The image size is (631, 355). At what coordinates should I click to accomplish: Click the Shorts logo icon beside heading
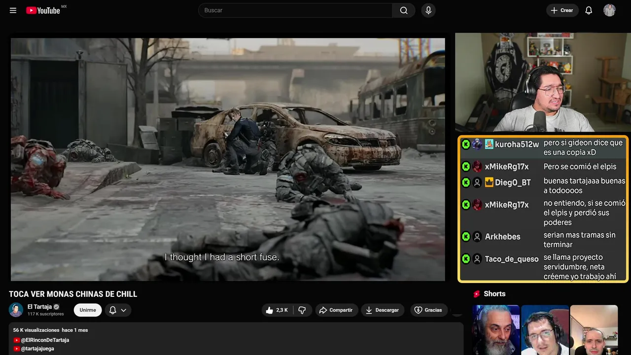(x=477, y=294)
